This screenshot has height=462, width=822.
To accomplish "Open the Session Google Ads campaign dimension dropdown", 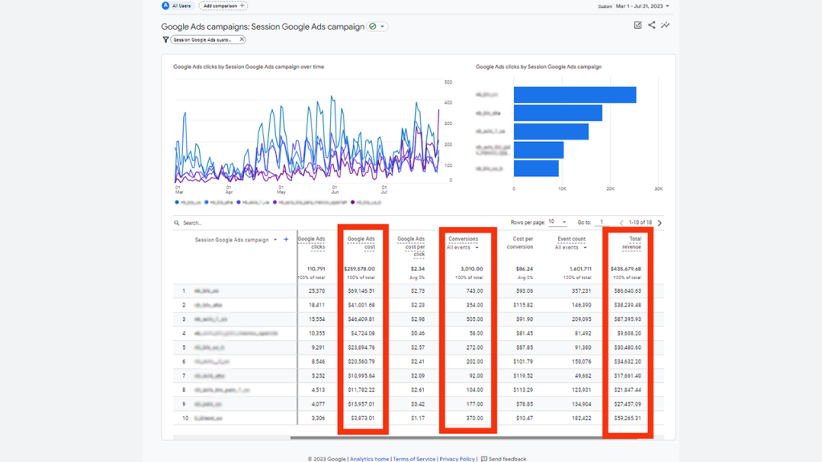I will click(236, 240).
